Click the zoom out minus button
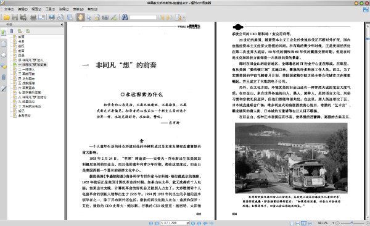 [x=338, y=223]
